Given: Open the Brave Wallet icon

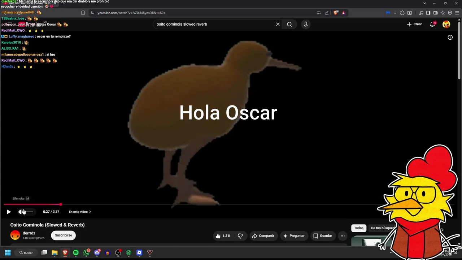Looking at the screenshot, I should 435,13.
